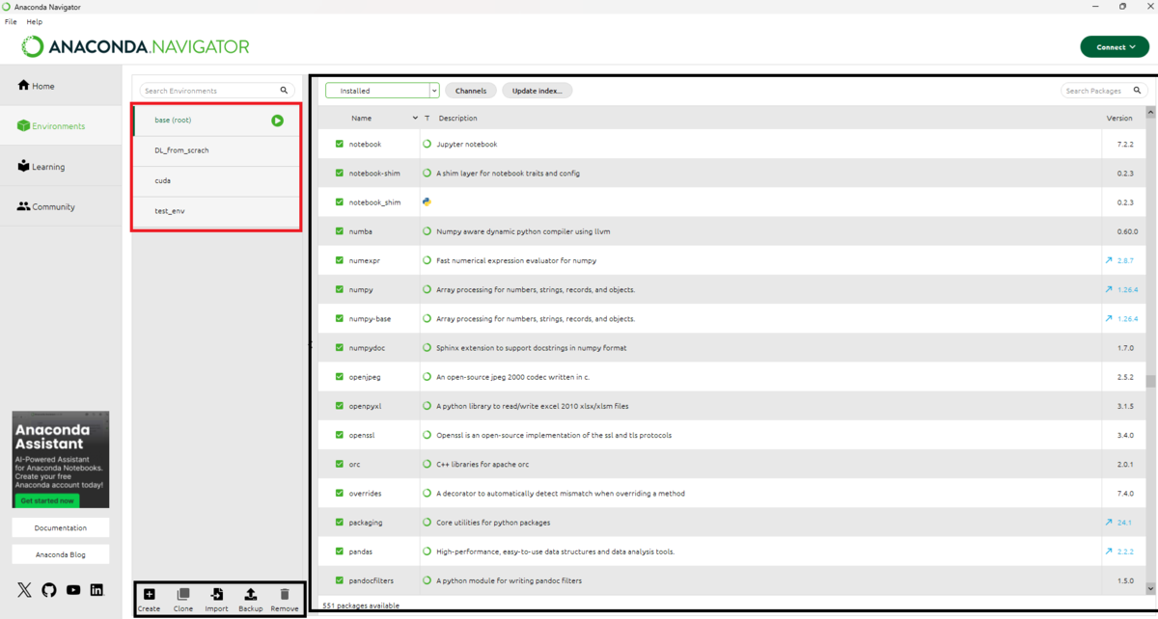Click the upgrade arrow for numpy-base
1158x619 pixels.
click(1109, 318)
